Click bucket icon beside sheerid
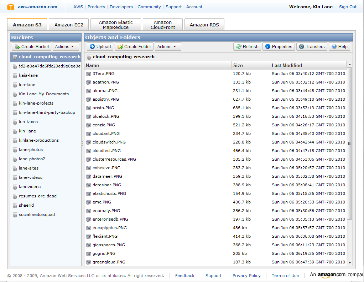Screen dimensions: 364x282 (x=15, y=206)
